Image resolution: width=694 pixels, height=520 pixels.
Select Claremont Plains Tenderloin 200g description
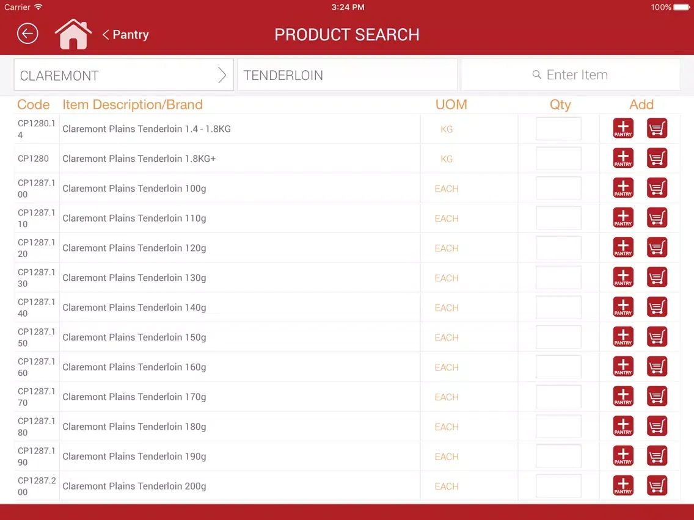(134, 486)
